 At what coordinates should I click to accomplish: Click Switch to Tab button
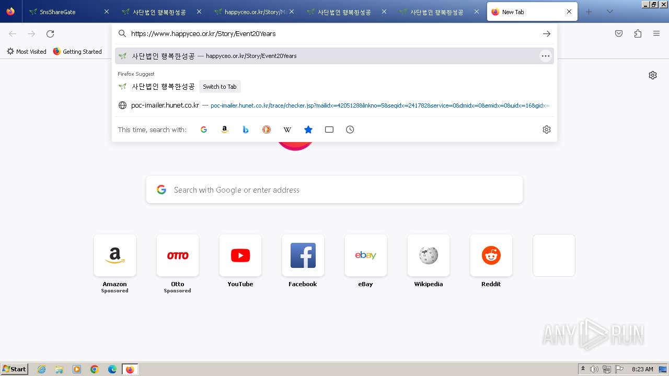(x=220, y=87)
